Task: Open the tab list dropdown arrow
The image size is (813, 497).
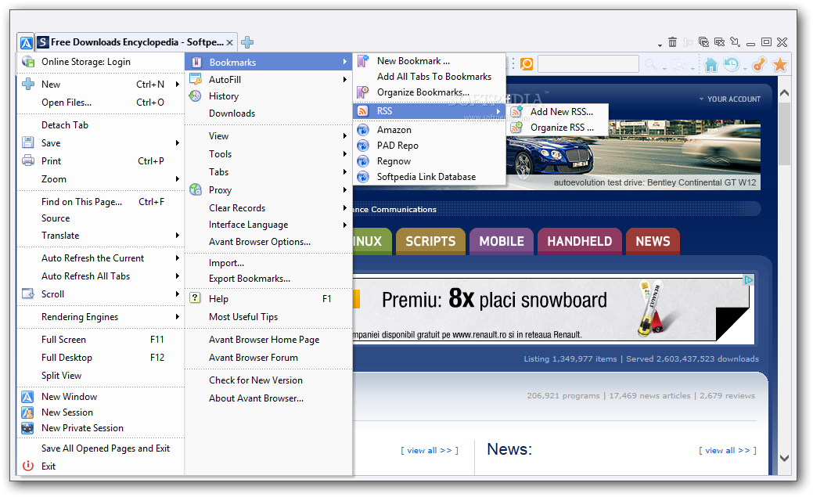Action: [x=660, y=45]
